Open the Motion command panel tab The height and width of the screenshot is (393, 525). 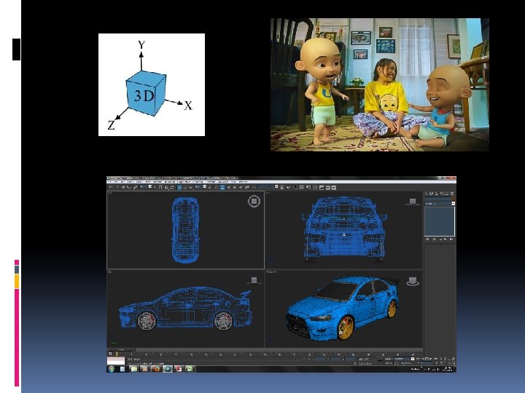442,194
